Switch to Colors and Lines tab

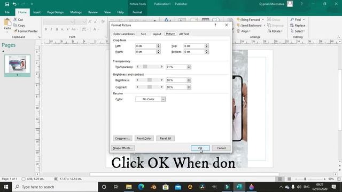124,34
